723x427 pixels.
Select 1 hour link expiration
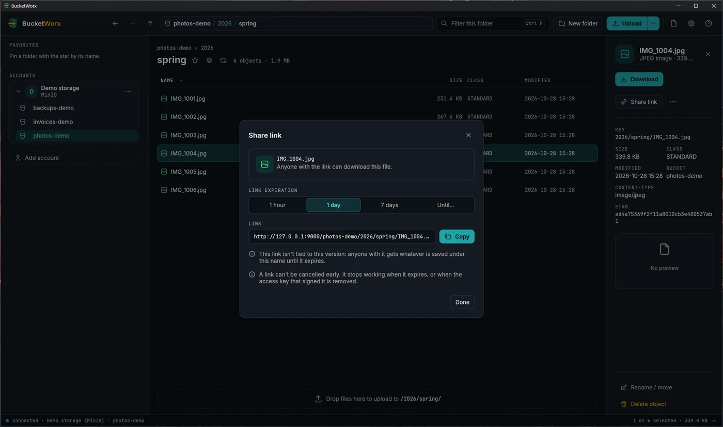pos(277,205)
